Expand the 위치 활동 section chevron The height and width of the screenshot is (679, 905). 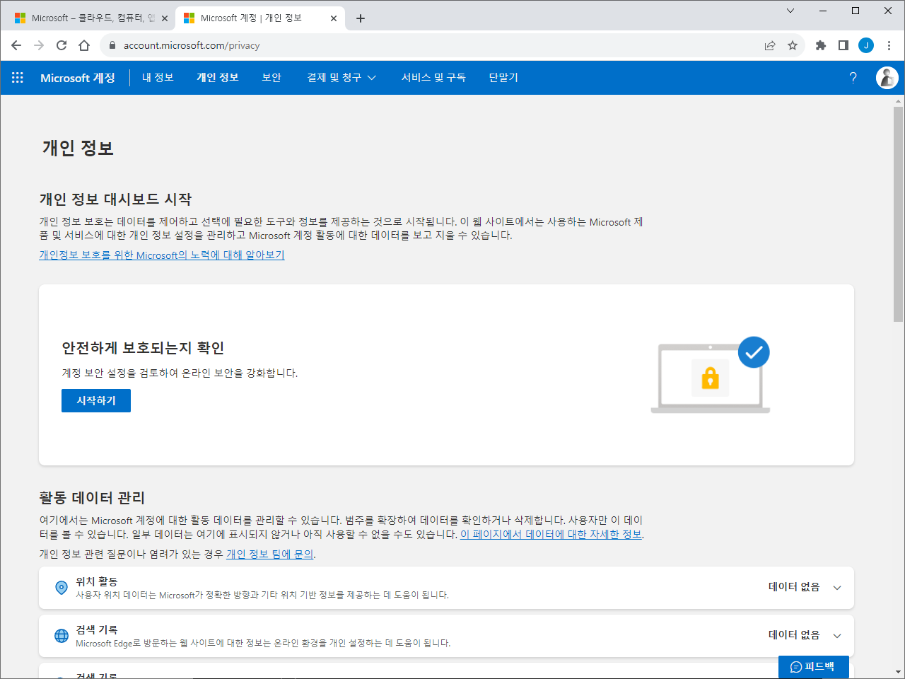coord(837,588)
